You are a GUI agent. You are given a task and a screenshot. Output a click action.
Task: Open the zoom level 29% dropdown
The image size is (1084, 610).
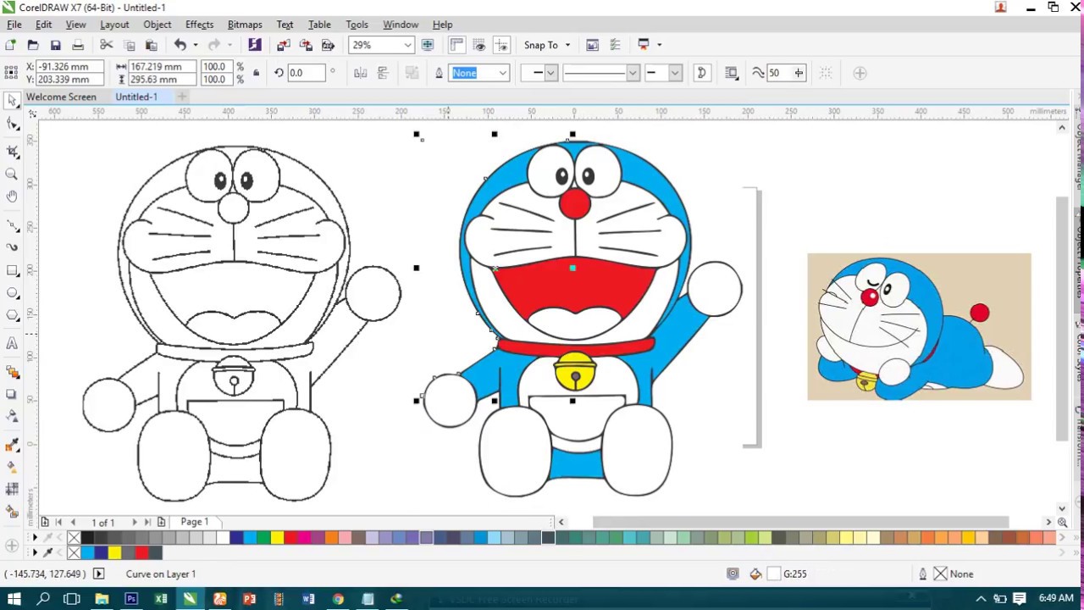407,45
